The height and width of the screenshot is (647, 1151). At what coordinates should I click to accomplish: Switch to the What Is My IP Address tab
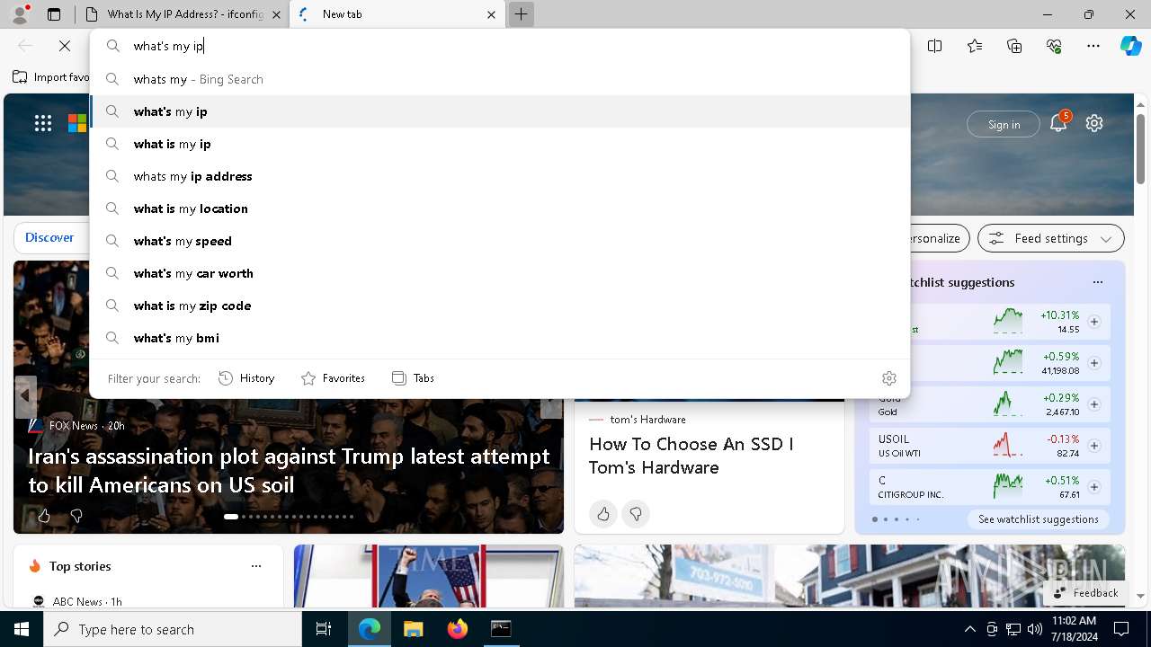[x=184, y=14]
